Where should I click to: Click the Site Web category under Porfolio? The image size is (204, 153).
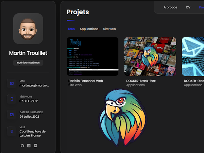click(x=75, y=85)
